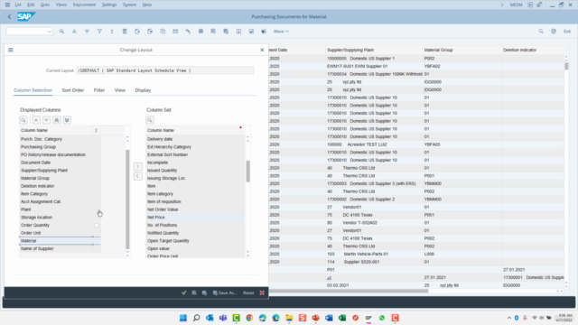Click the Column Set list scrollbar
The height and width of the screenshot is (325, 578).
click(247, 172)
